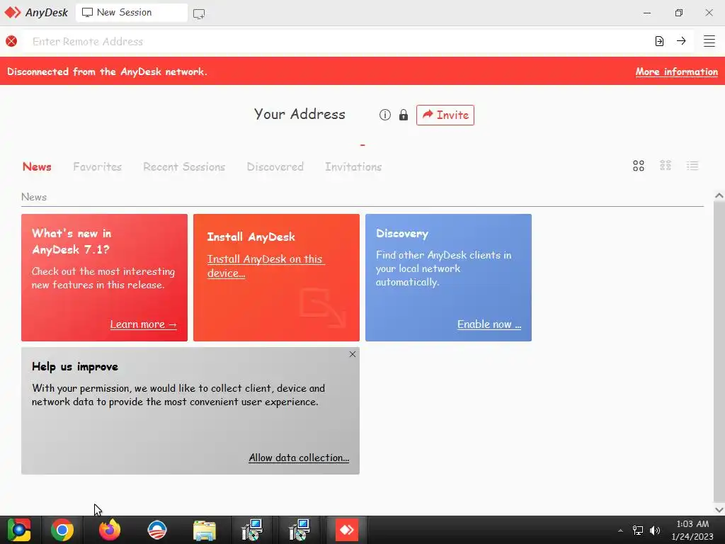Image resolution: width=725 pixels, height=544 pixels.
Task: Click the Install AnyDesk card heading
Action: pos(251,237)
